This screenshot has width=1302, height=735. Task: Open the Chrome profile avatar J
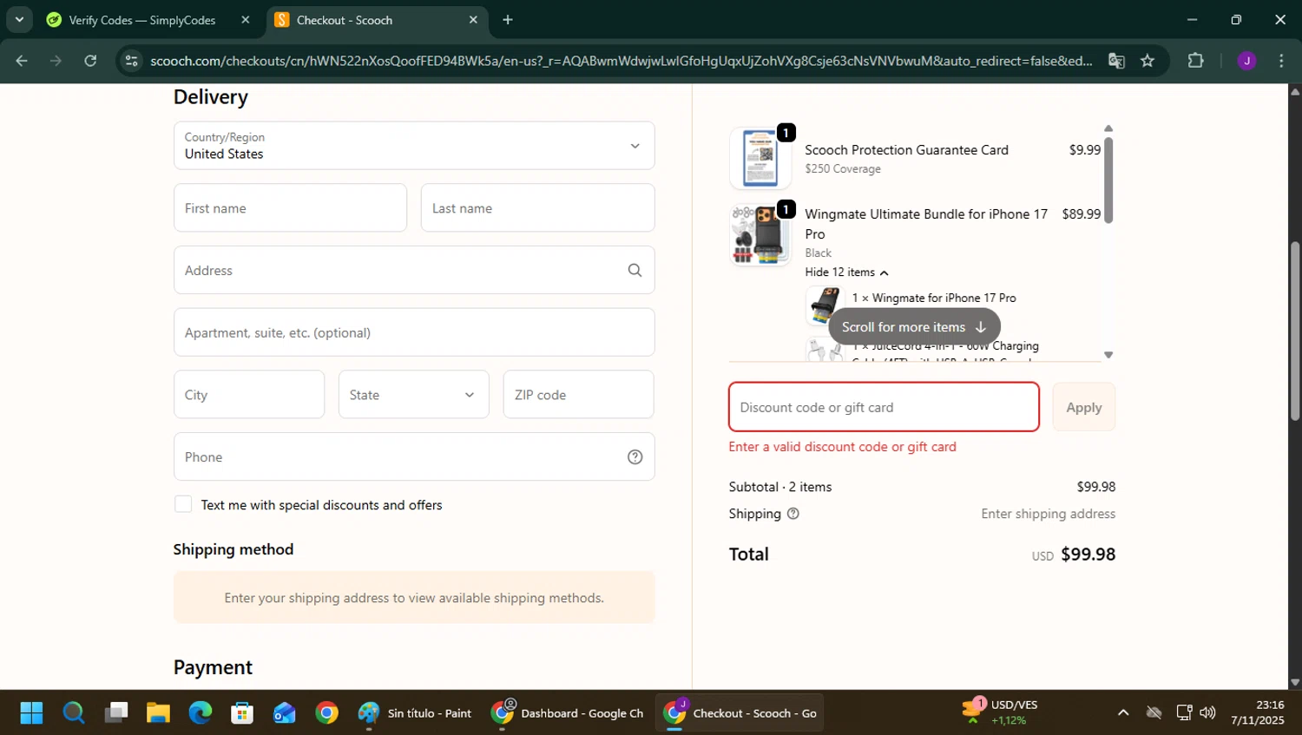[x=1246, y=61]
